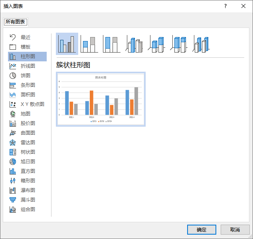
Task: Click the 箱形图 box plot icon
Action: [13, 181]
